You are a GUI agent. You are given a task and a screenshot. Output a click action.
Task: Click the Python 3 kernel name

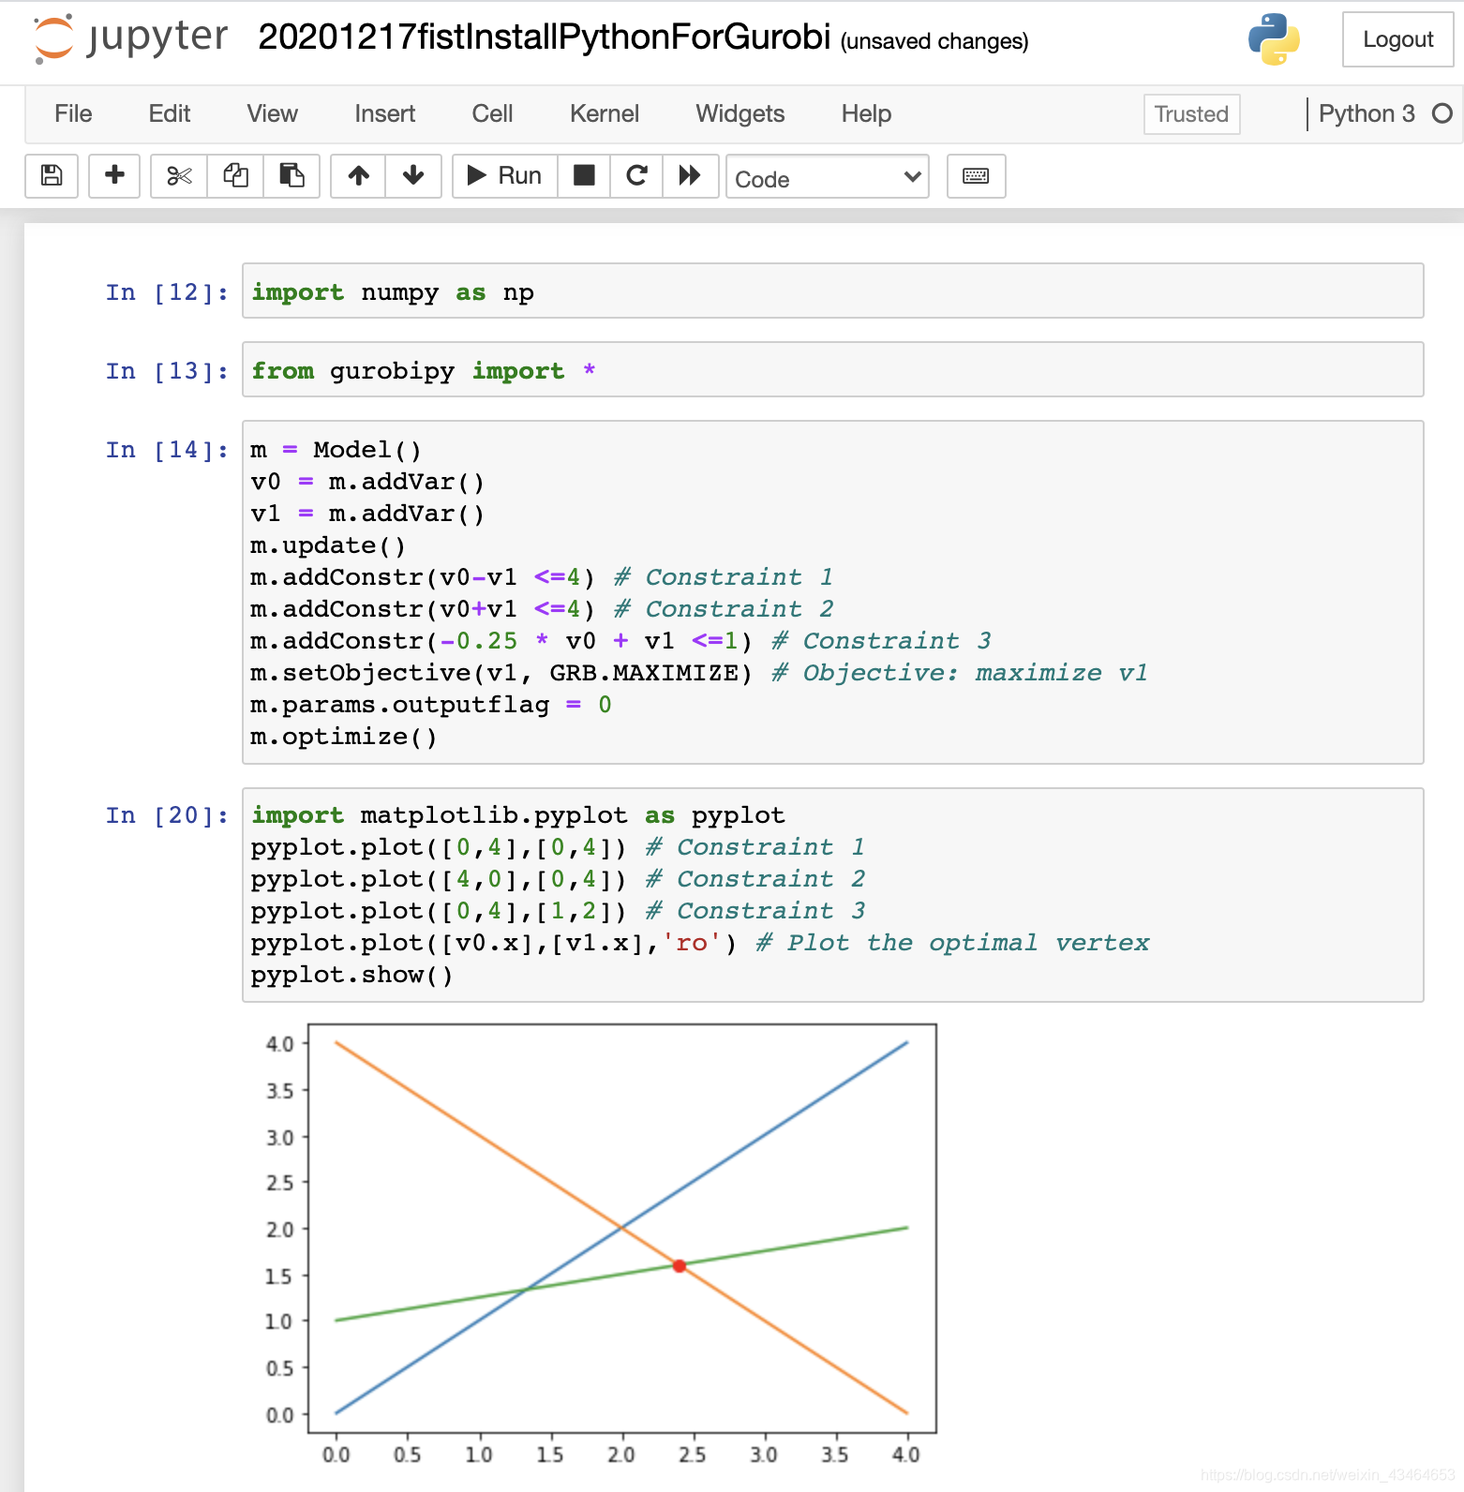(1367, 113)
